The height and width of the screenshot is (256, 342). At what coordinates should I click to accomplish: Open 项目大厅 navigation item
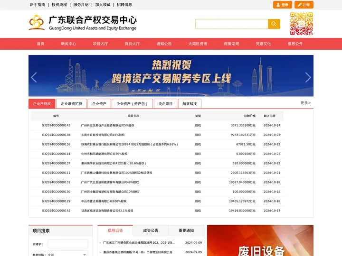(100, 44)
